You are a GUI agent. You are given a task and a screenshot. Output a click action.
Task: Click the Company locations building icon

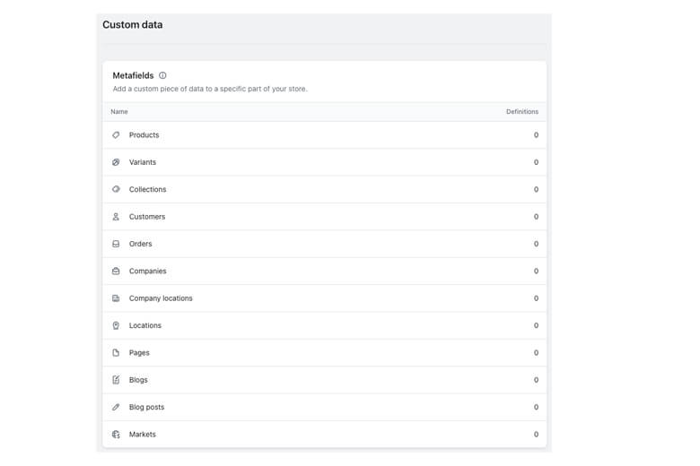[116, 298]
